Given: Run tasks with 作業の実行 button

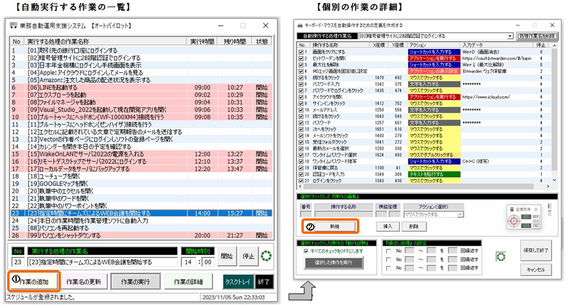Looking at the screenshot, I should click(135, 282).
